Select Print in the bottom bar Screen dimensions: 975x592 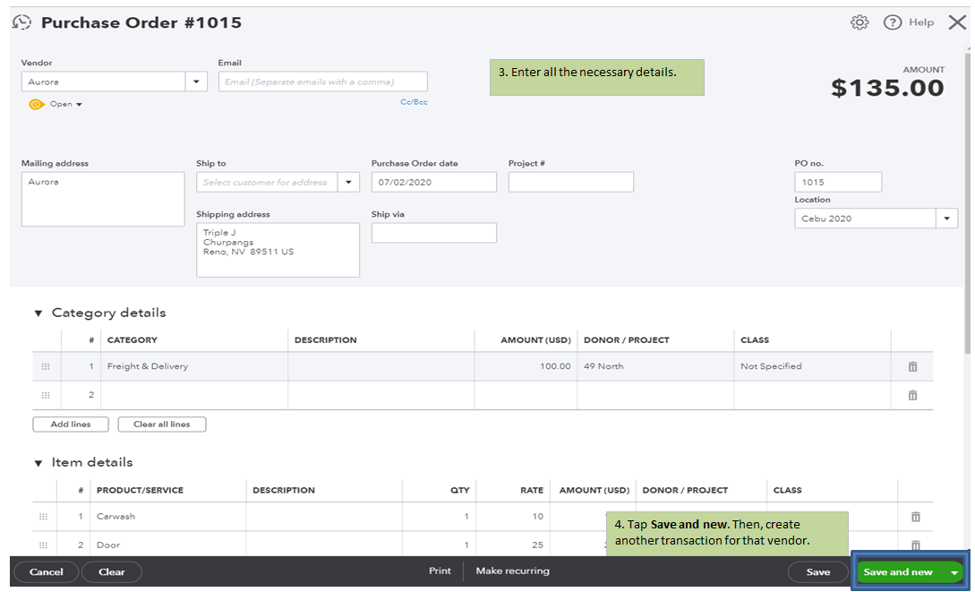click(440, 571)
